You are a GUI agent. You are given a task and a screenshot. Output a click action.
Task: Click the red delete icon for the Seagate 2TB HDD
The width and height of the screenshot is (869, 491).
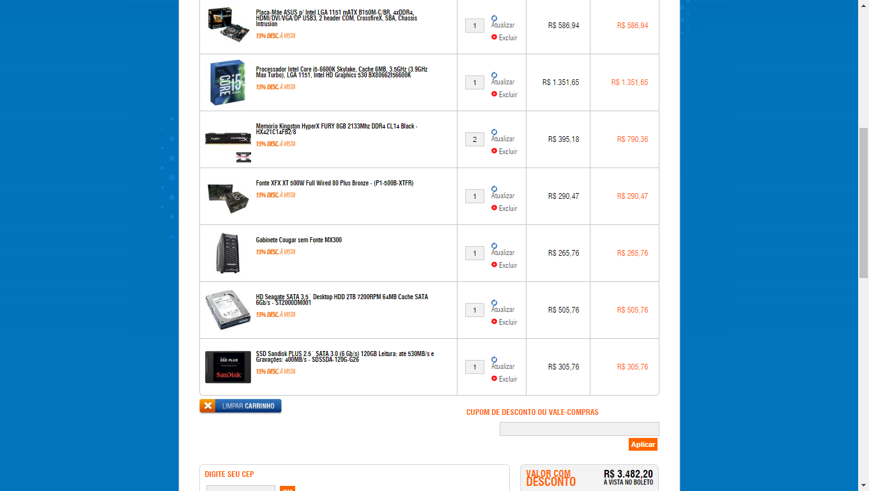494,322
